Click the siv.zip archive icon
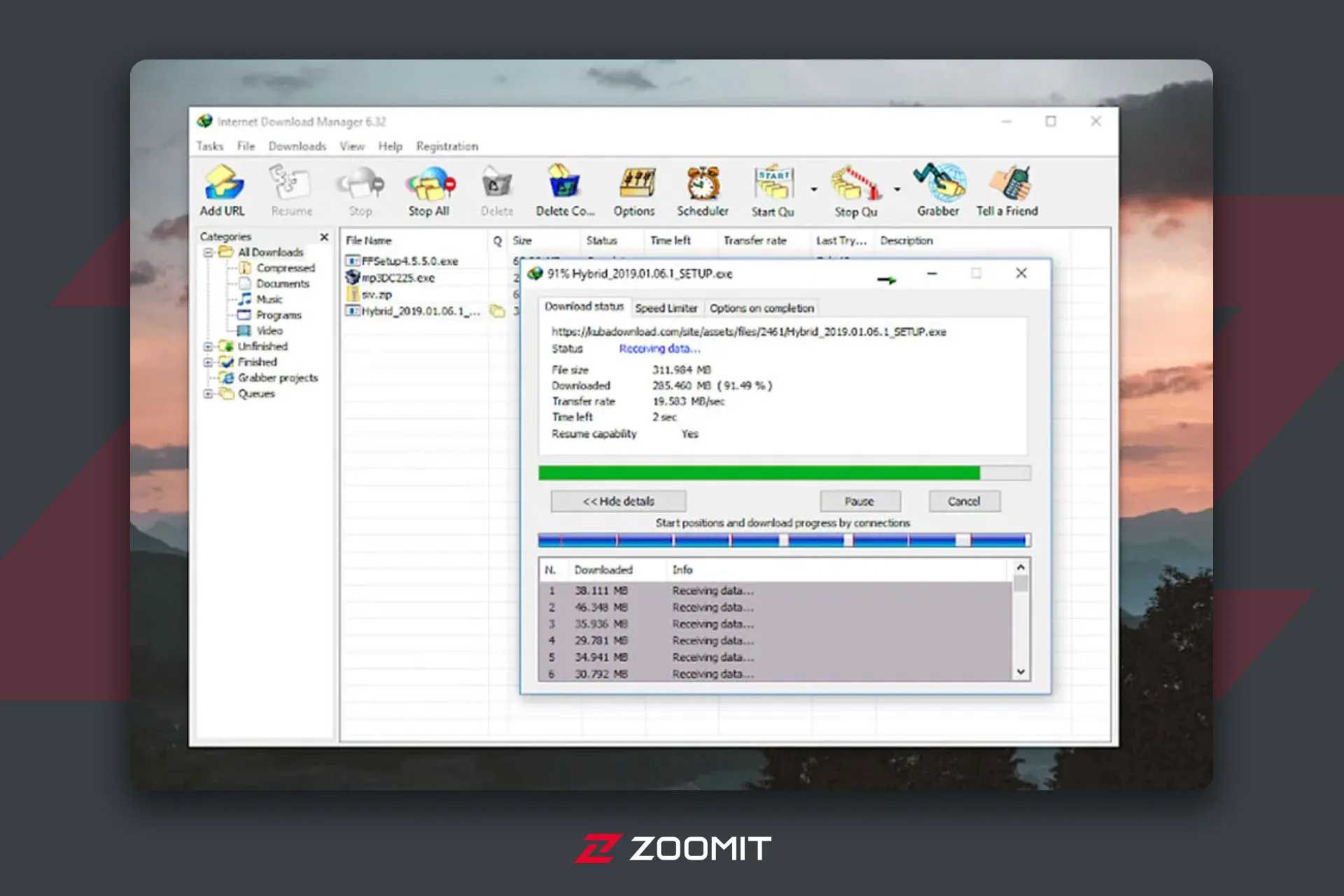The image size is (1344, 896). (353, 294)
